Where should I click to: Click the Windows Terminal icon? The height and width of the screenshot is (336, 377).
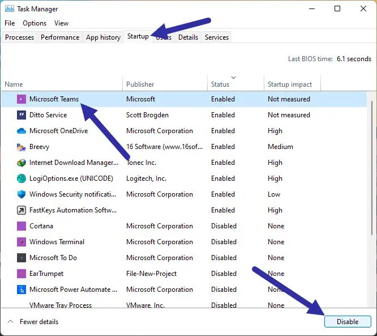tap(22, 242)
